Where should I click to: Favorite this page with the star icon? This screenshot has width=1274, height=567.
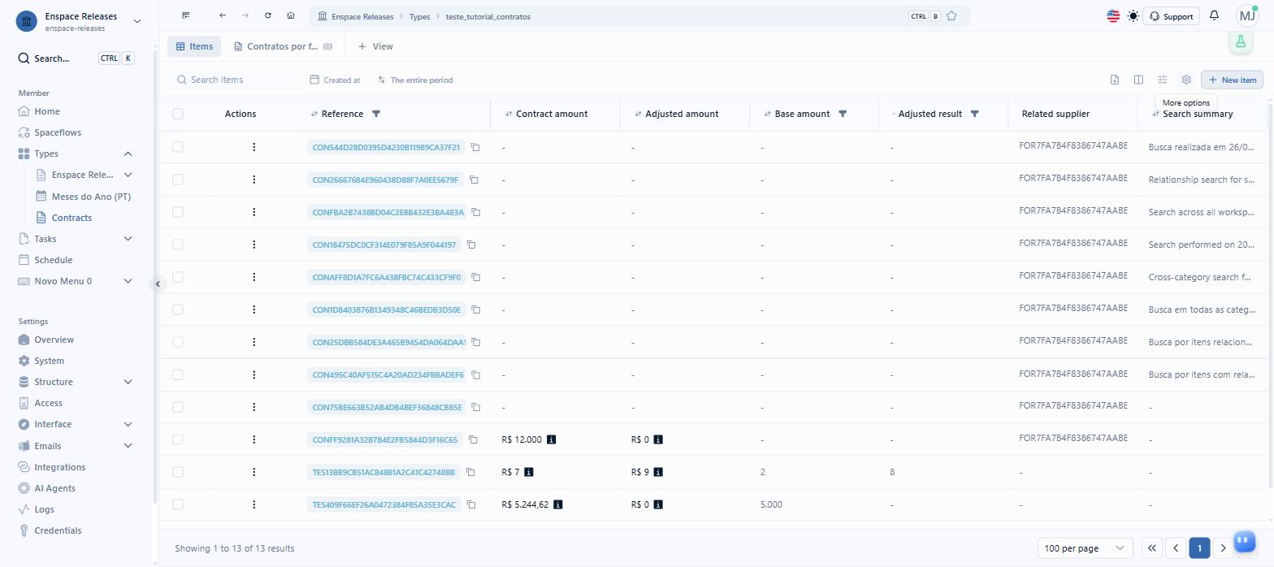[951, 16]
